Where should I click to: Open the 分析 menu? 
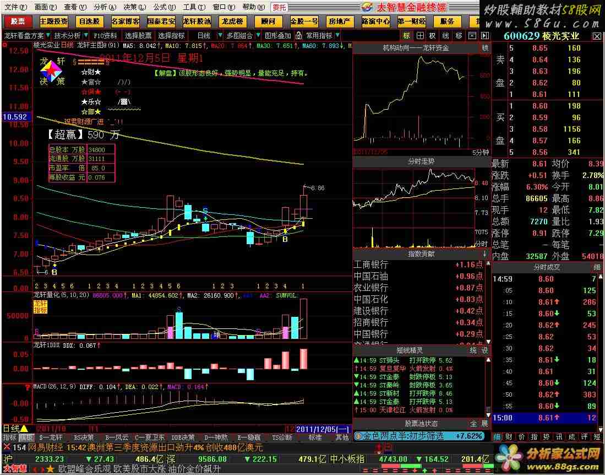tap(105, 7)
